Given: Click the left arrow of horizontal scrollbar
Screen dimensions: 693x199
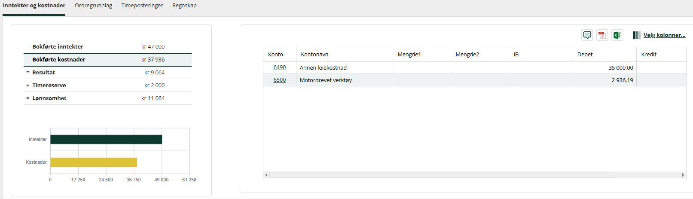Looking at the screenshot, I should pyautogui.click(x=266, y=175).
